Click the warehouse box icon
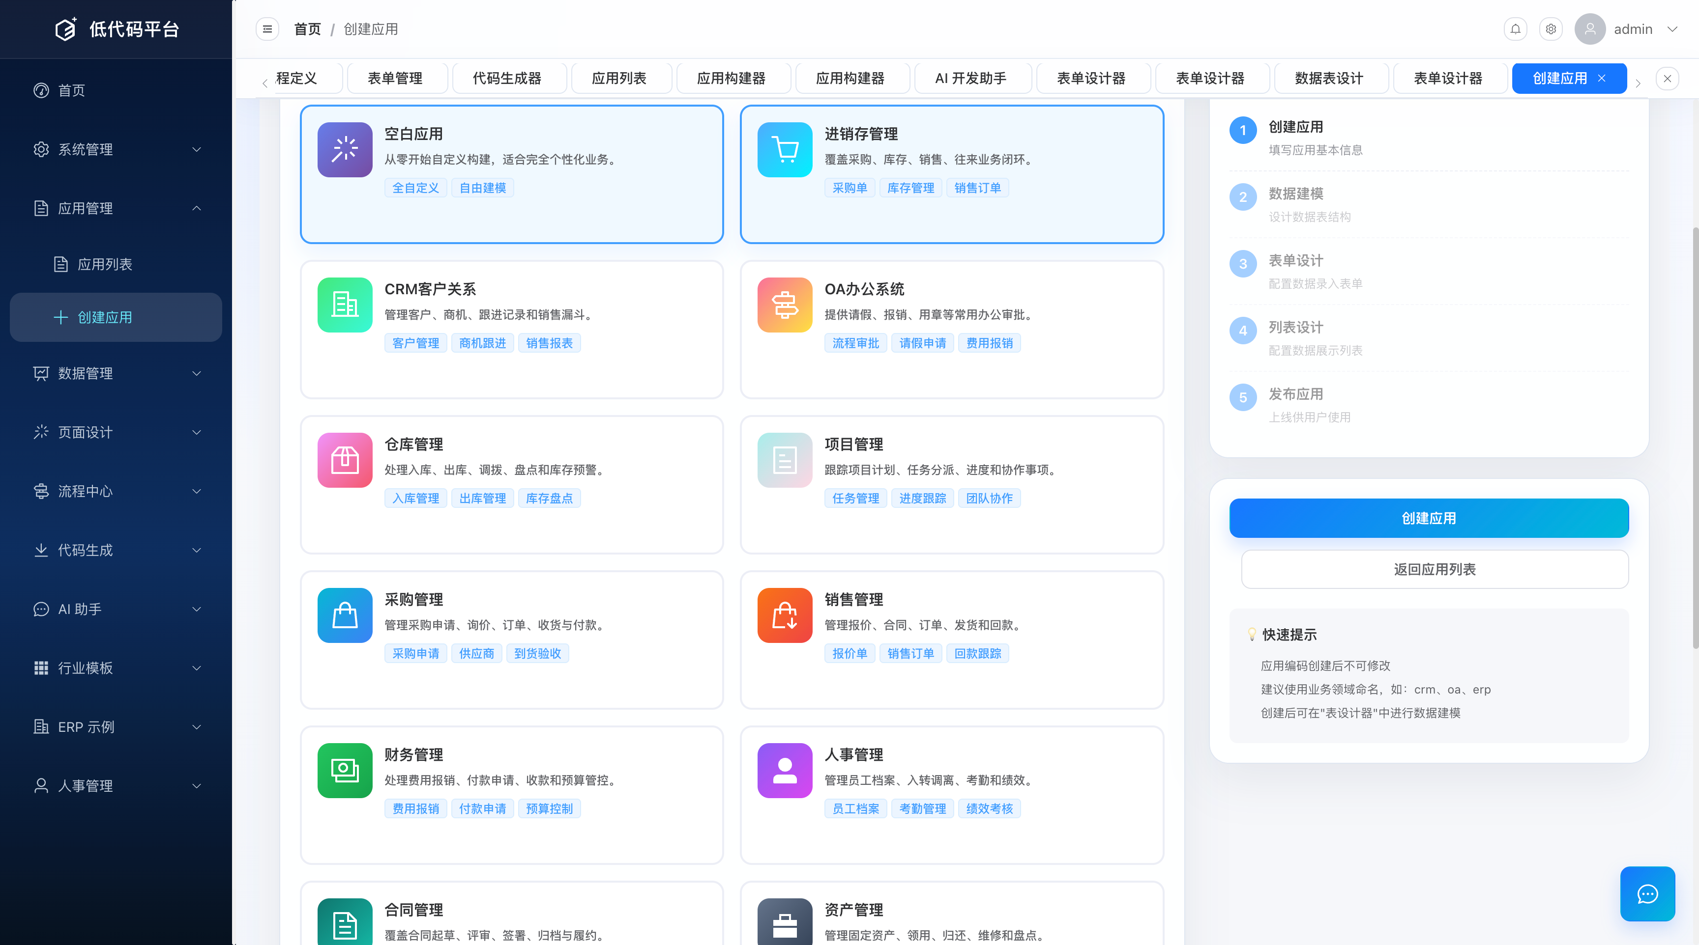 345,460
